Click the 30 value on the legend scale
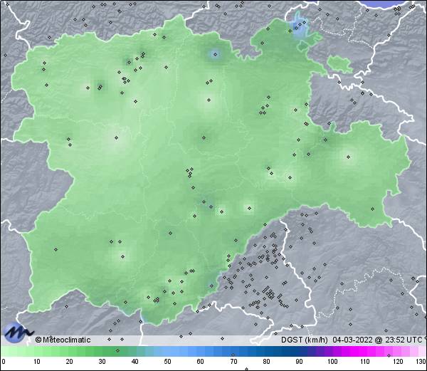The width and height of the screenshot is (427, 371). [102, 362]
